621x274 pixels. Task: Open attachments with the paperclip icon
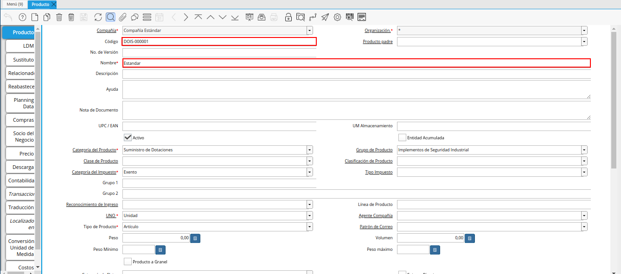pyautogui.click(x=122, y=17)
